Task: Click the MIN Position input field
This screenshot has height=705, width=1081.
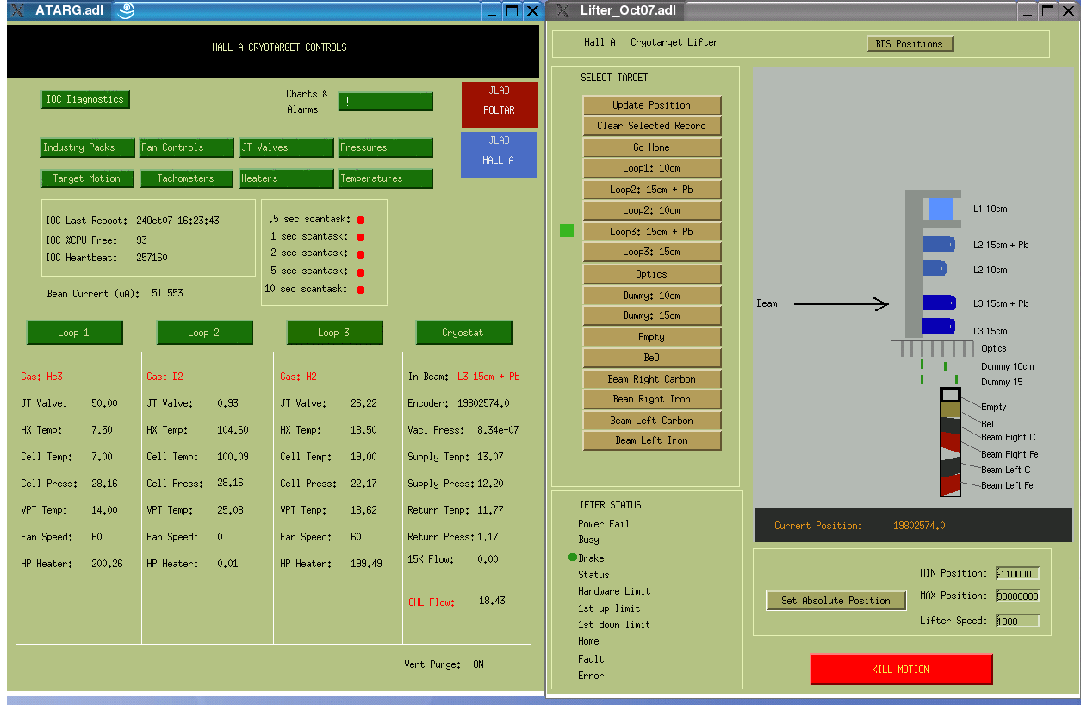Action: (x=1017, y=573)
